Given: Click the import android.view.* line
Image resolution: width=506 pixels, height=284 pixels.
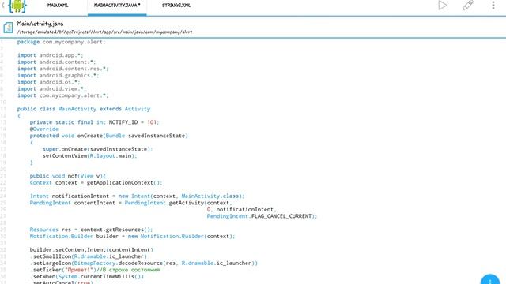Looking at the screenshot, I should [51, 89].
